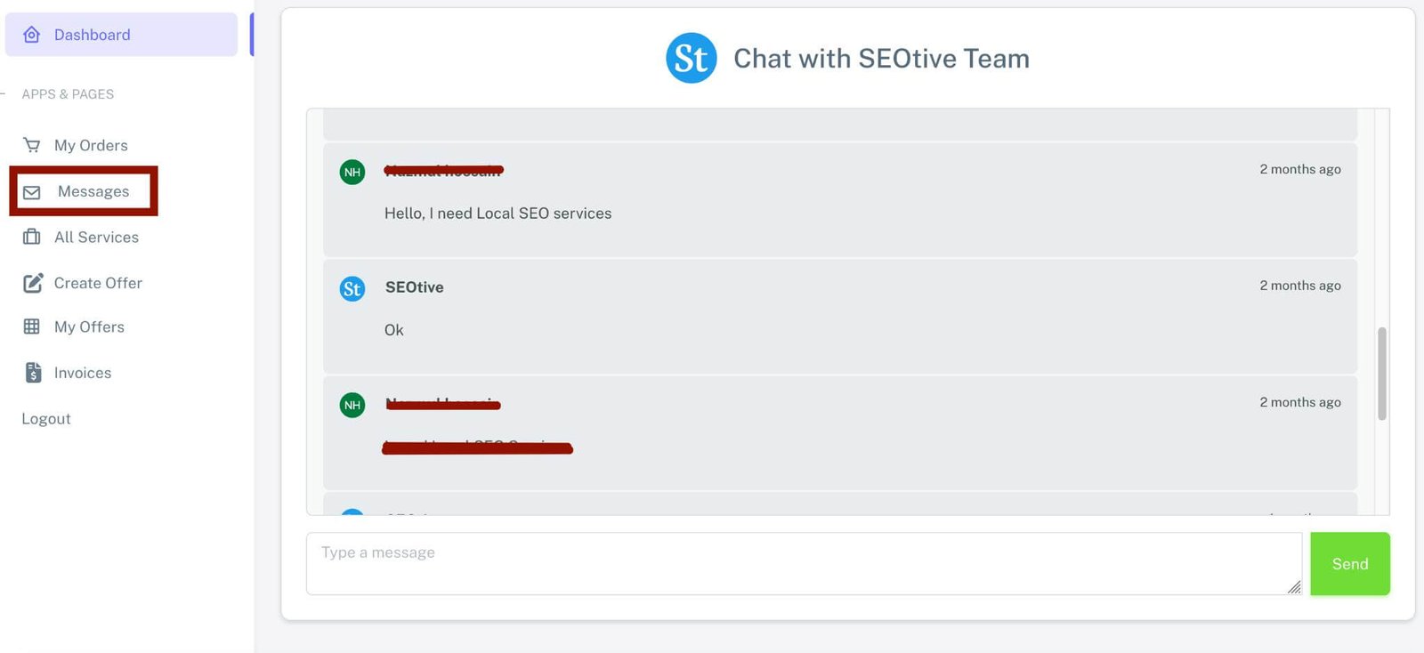The image size is (1424, 653).
Task: Click the Invoices document icon
Action: [33, 373]
